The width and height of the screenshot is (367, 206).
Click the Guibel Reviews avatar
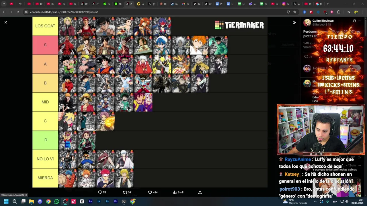[x=307, y=23]
